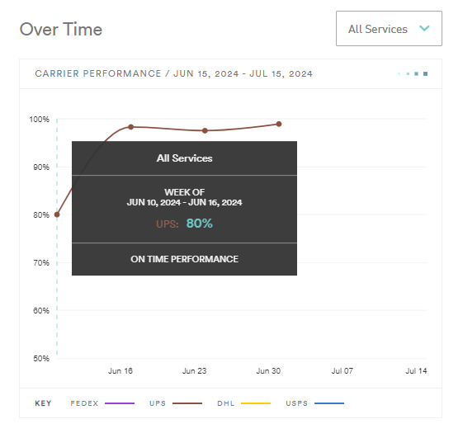This screenshot has width=463, height=438.
Task: Click the Carrier Performance date range heading
Action: [x=173, y=73]
